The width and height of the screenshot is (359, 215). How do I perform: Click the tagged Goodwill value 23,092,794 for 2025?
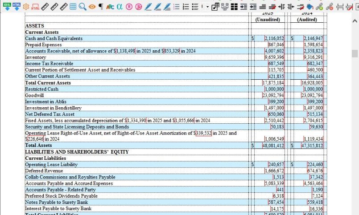pyautogui.click(x=273, y=95)
